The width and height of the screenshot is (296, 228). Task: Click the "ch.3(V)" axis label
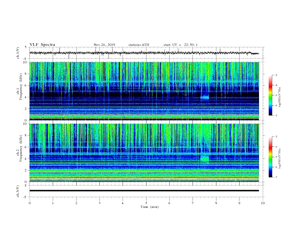point(18,191)
